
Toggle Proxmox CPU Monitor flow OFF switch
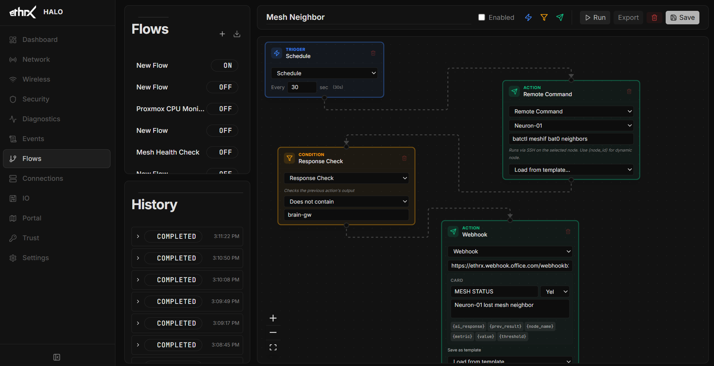pyautogui.click(x=223, y=109)
